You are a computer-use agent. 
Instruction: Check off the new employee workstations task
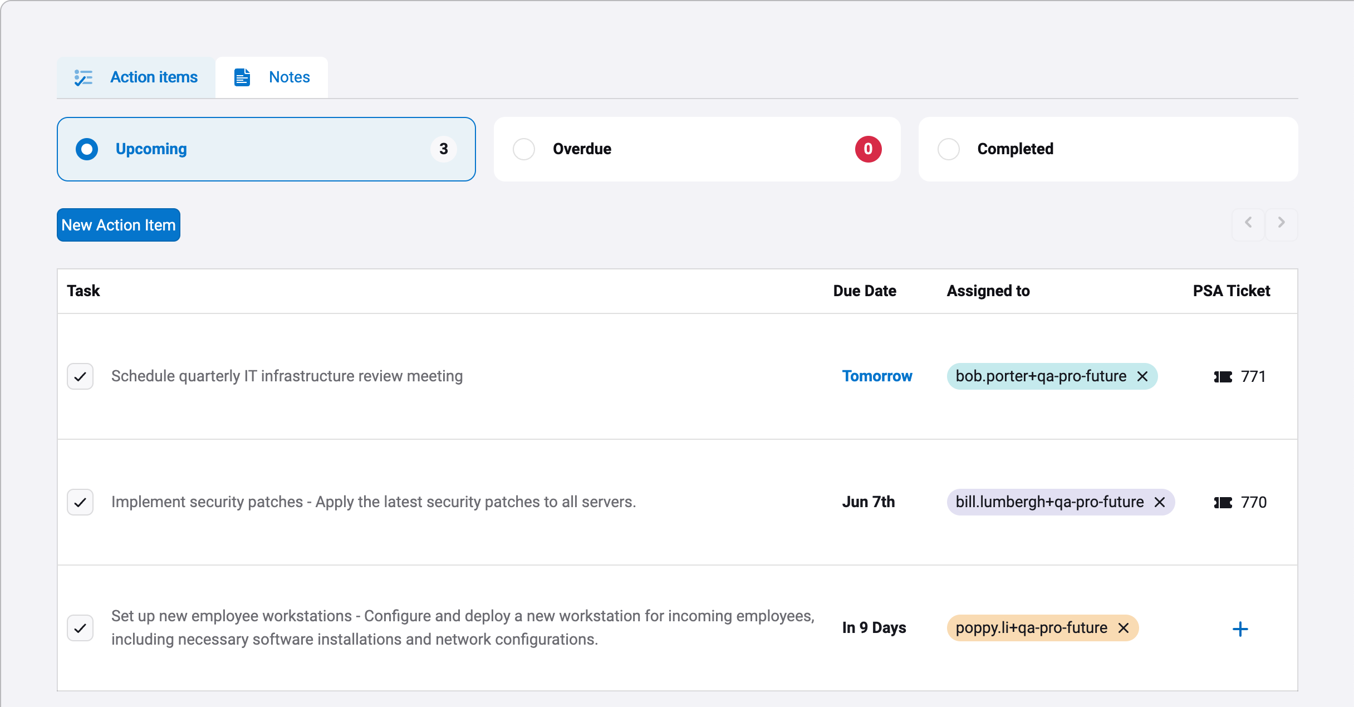80,628
